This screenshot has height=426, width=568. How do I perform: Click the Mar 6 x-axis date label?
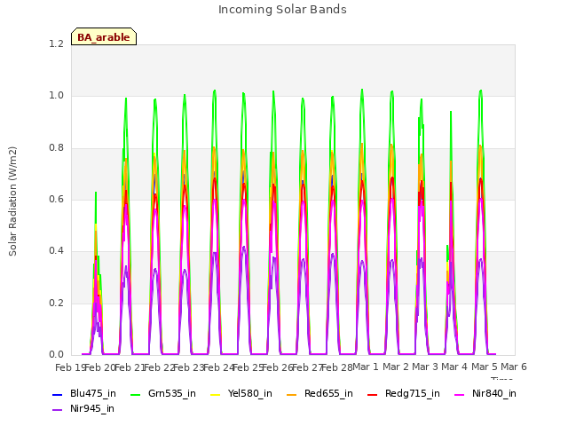(x=514, y=367)
